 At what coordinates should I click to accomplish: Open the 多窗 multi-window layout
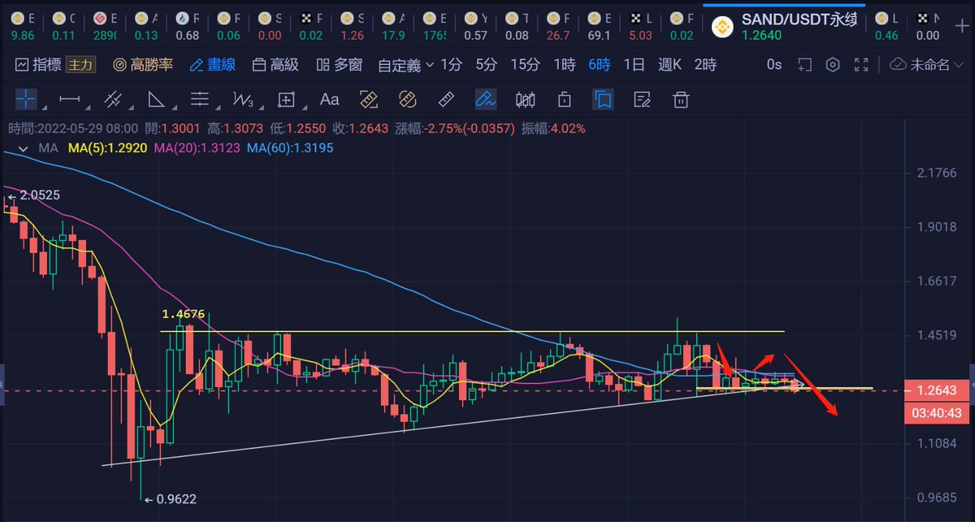tap(338, 64)
